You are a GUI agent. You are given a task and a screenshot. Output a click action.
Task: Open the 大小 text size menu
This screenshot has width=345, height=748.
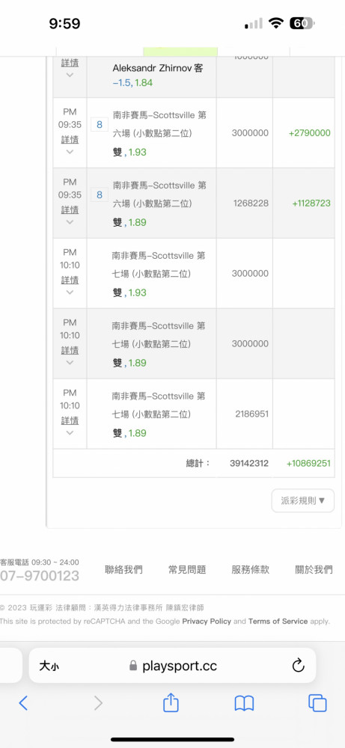coord(49,666)
